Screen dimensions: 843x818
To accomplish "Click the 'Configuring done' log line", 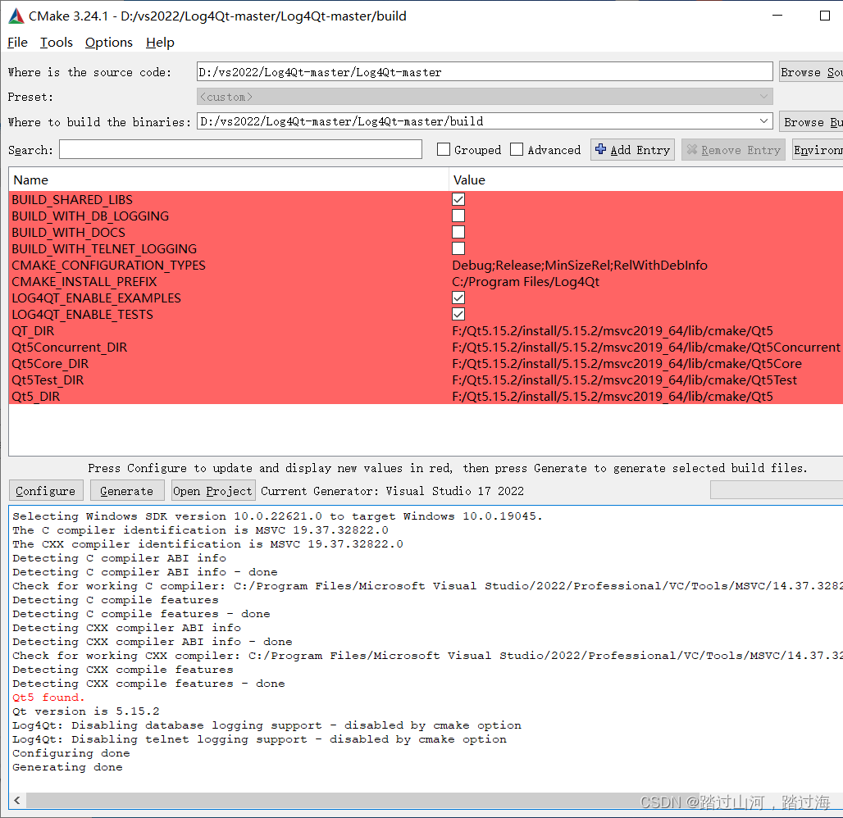I will (71, 753).
